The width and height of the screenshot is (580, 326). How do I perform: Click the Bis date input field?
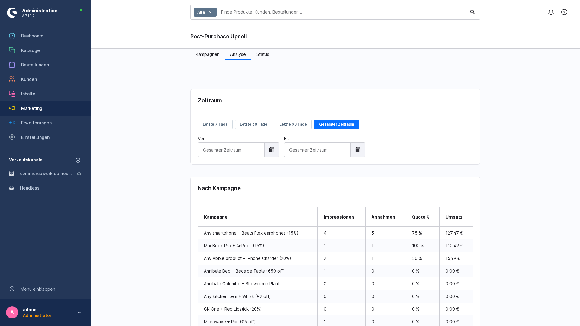pyautogui.click(x=317, y=150)
